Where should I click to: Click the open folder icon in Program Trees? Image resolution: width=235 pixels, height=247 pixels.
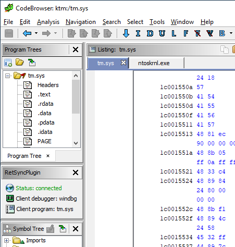[19, 62]
